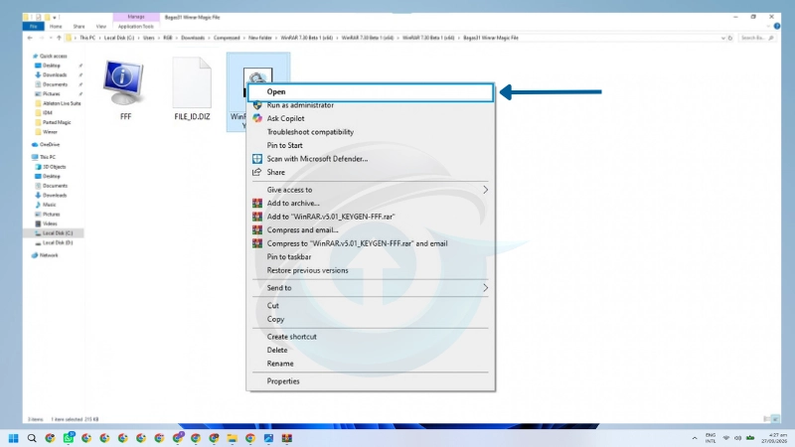Open WhatsApp from the taskbar
The image size is (795, 447).
[x=69, y=438]
